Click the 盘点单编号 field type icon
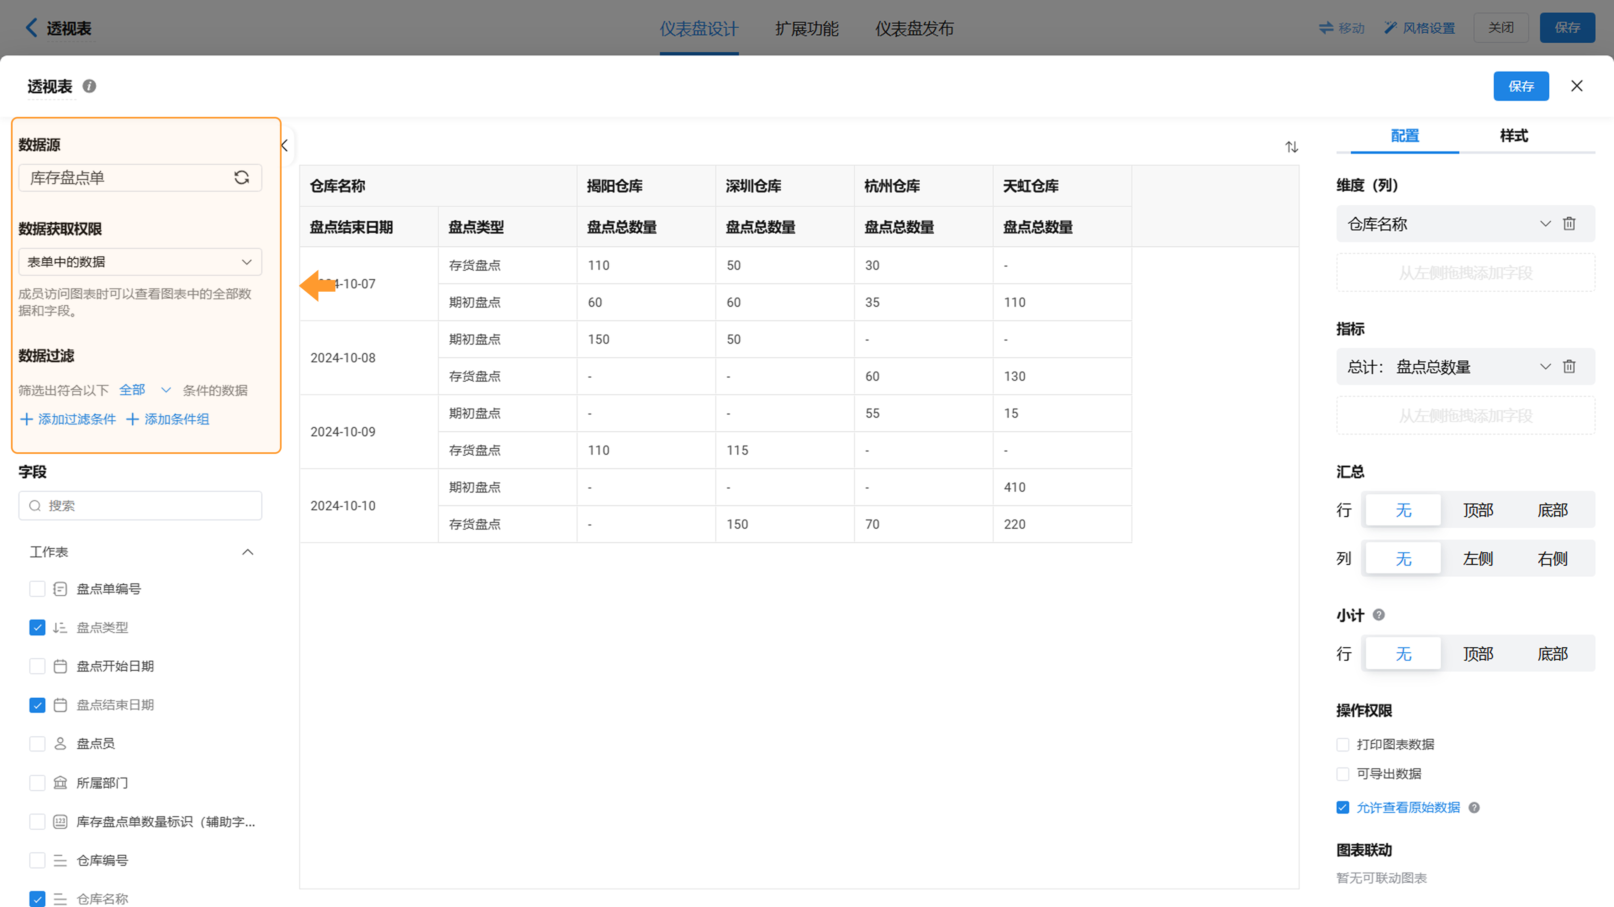This screenshot has height=907, width=1614. [60, 589]
